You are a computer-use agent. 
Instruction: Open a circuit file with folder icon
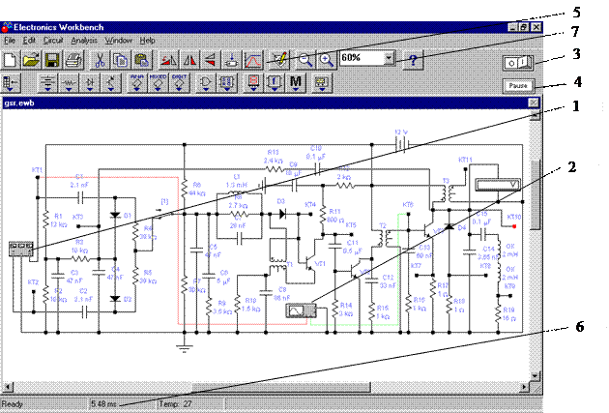tap(34, 60)
